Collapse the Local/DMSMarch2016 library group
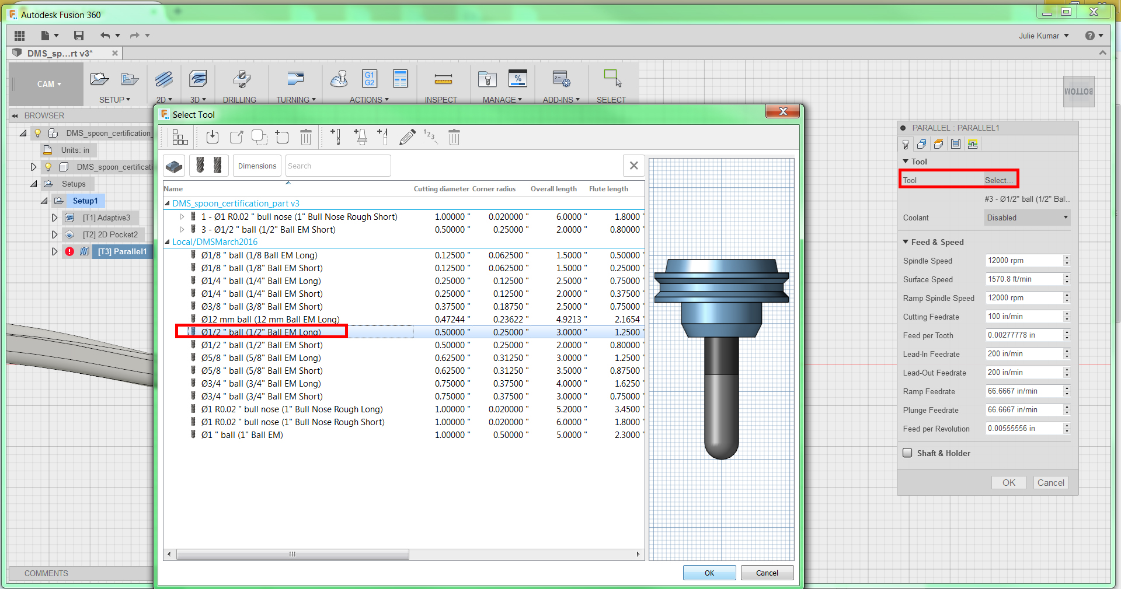 pyautogui.click(x=168, y=242)
